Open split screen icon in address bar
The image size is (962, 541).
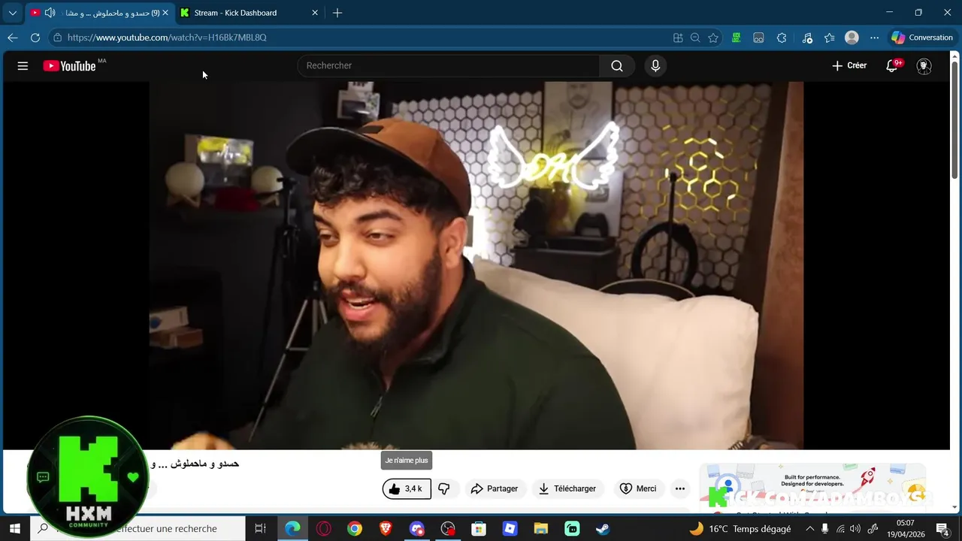(678, 38)
